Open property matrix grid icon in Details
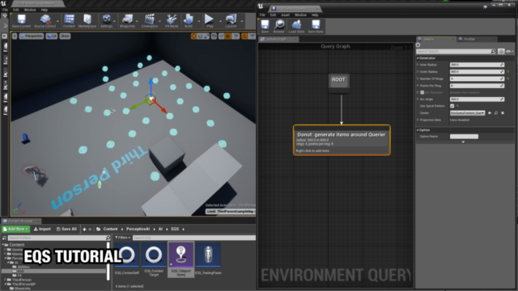Viewport: 518px width, 291px height. [501, 52]
